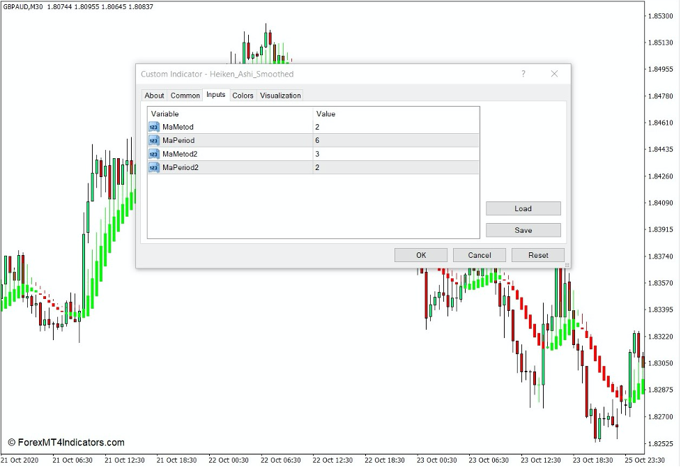681x467 pixels.
Task: Select the Inputs tab
Action: click(215, 95)
